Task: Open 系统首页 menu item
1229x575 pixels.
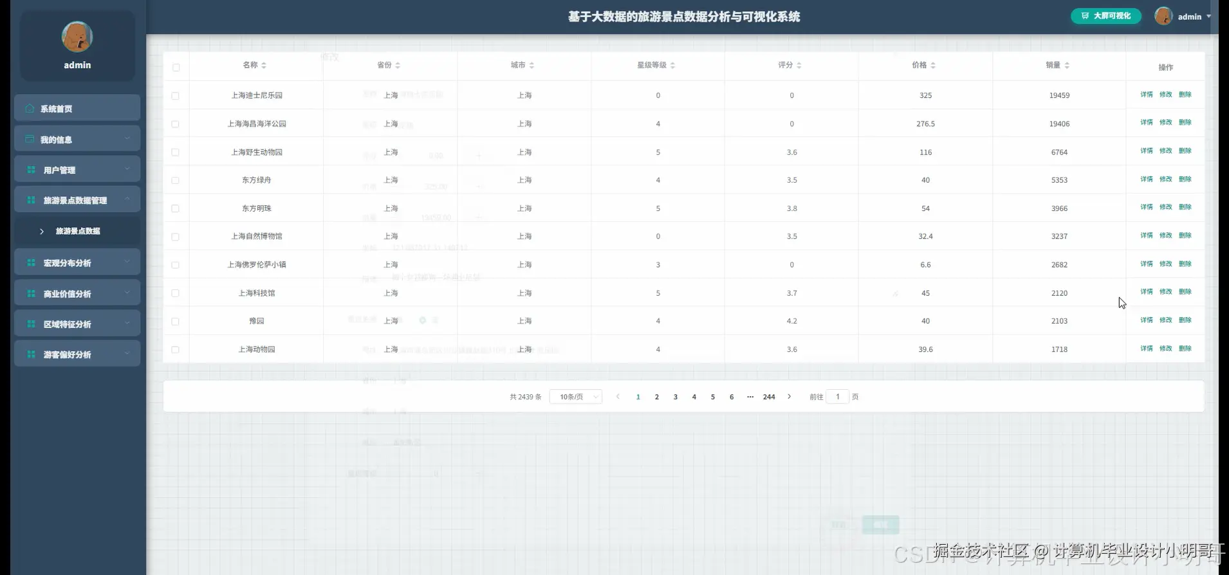Action: 77,108
